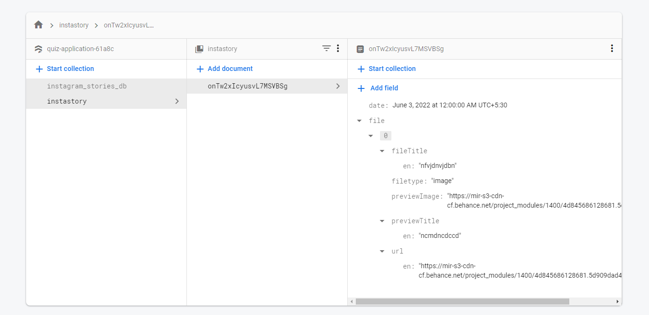This screenshot has height=315, width=649.
Task: Select the instastory collection row
Action: coord(106,101)
